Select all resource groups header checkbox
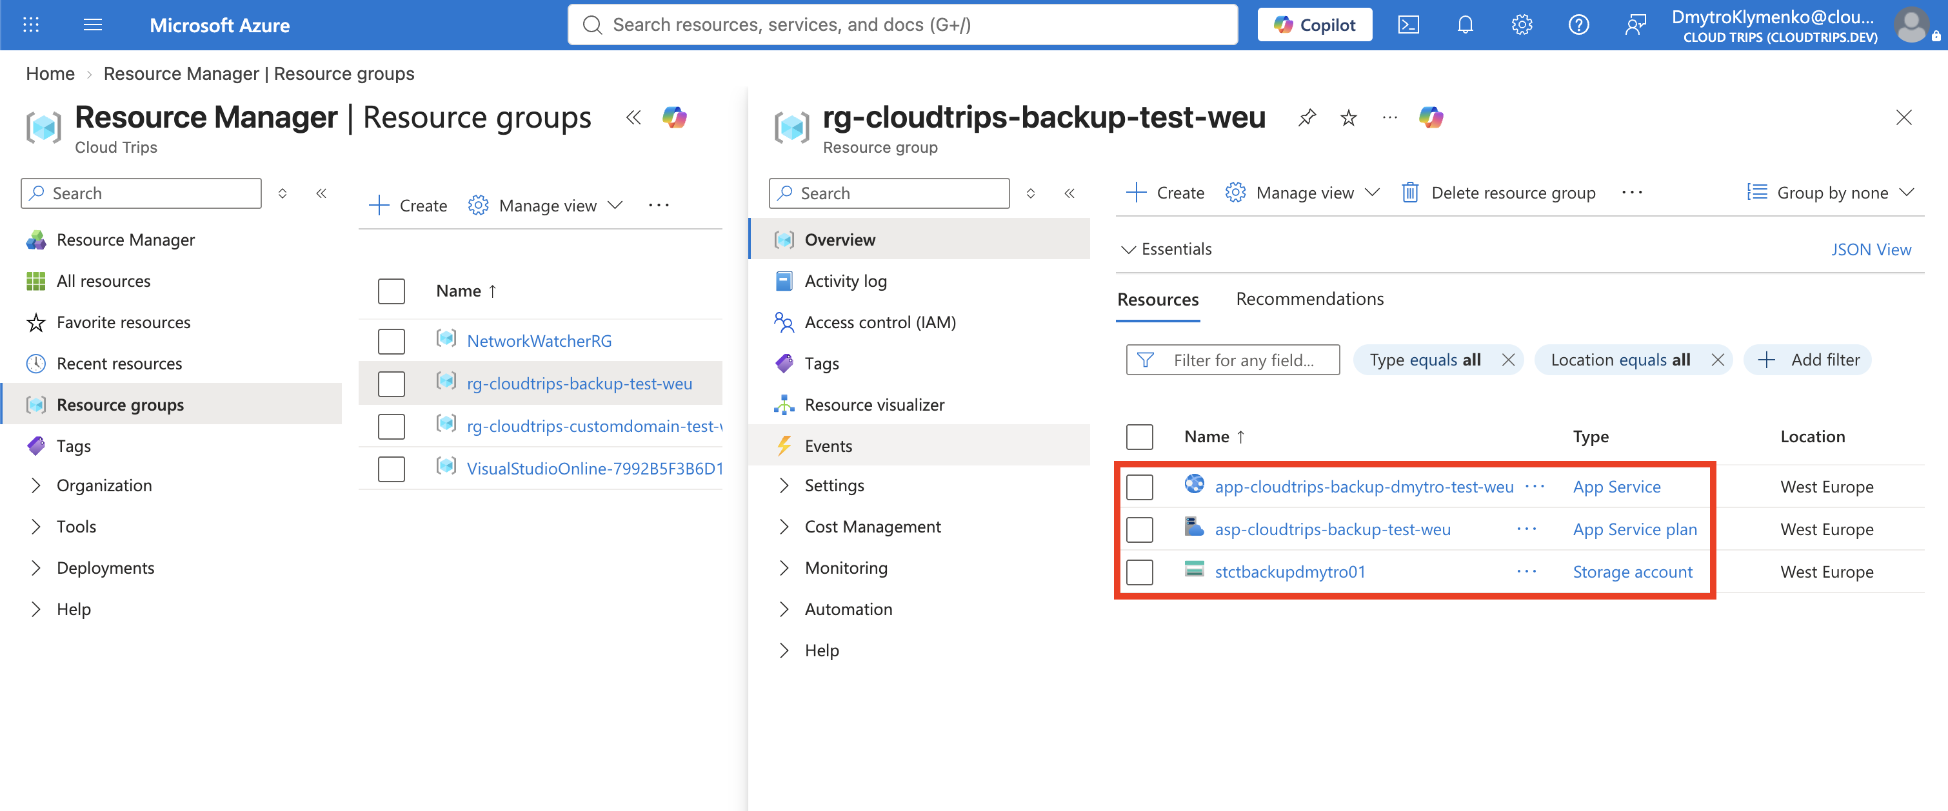This screenshot has height=811, width=1948. [391, 291]
